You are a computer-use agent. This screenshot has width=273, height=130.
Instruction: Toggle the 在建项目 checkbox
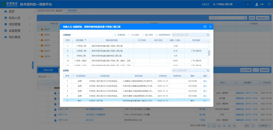tap(115, 35)
